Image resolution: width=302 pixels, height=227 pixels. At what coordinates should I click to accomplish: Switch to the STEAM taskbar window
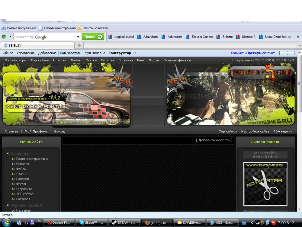(124, 223)
